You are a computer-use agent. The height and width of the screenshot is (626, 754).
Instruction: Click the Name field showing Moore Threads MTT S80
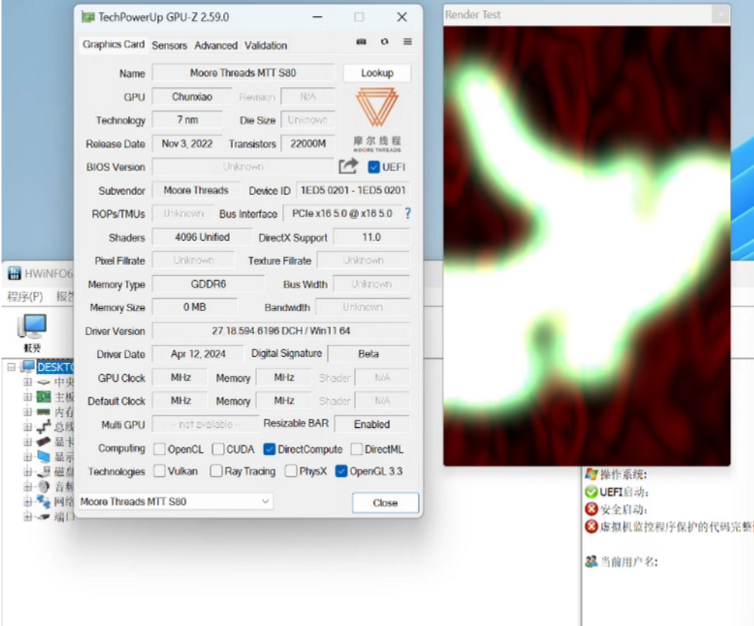click(x=243, y=73)
